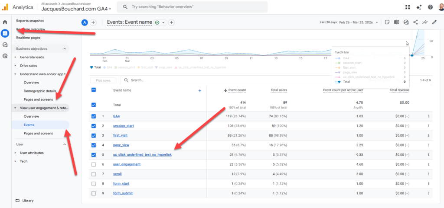Open Realtime pages in sidebar

(x=28, y=38)
